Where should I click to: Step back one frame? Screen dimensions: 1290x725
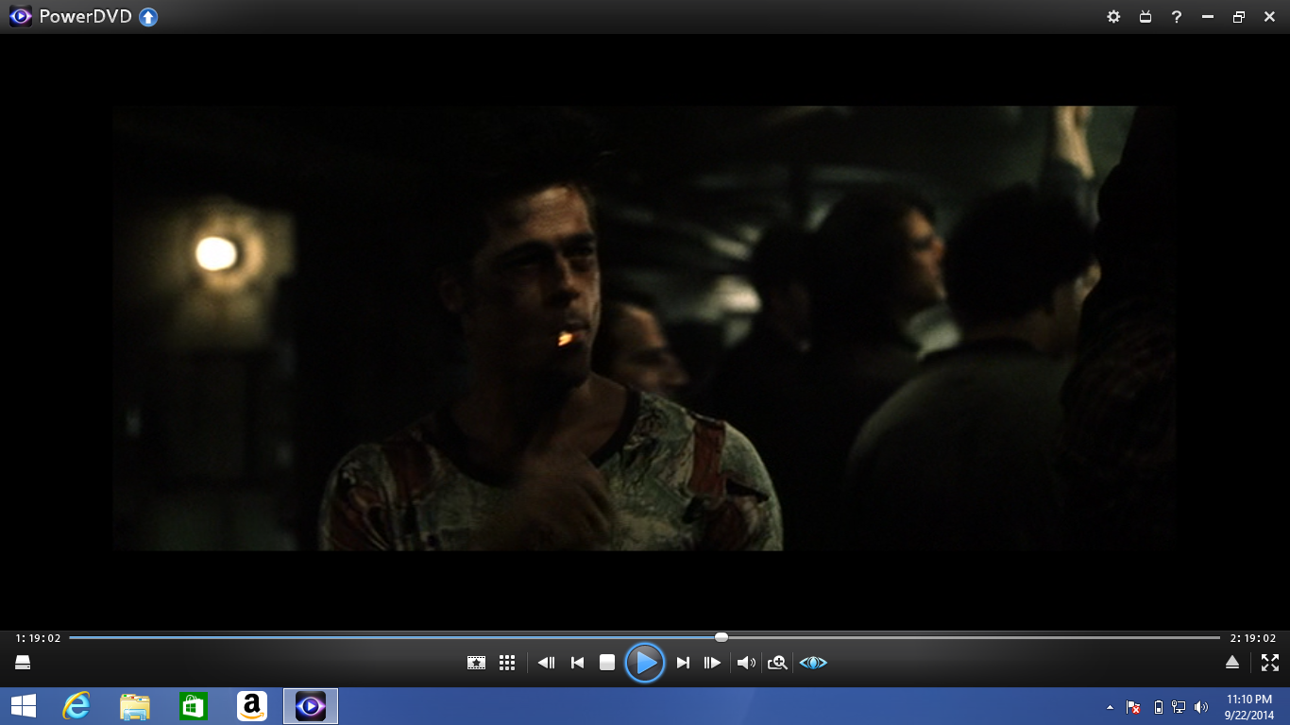click(x=546, y=663)
